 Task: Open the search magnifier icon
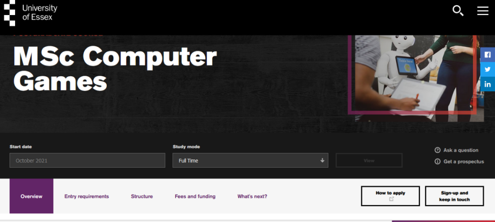pos(458,11)
